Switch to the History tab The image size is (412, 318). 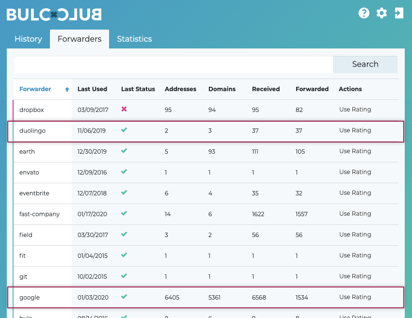pyautogui.click(x=29, y=39)
